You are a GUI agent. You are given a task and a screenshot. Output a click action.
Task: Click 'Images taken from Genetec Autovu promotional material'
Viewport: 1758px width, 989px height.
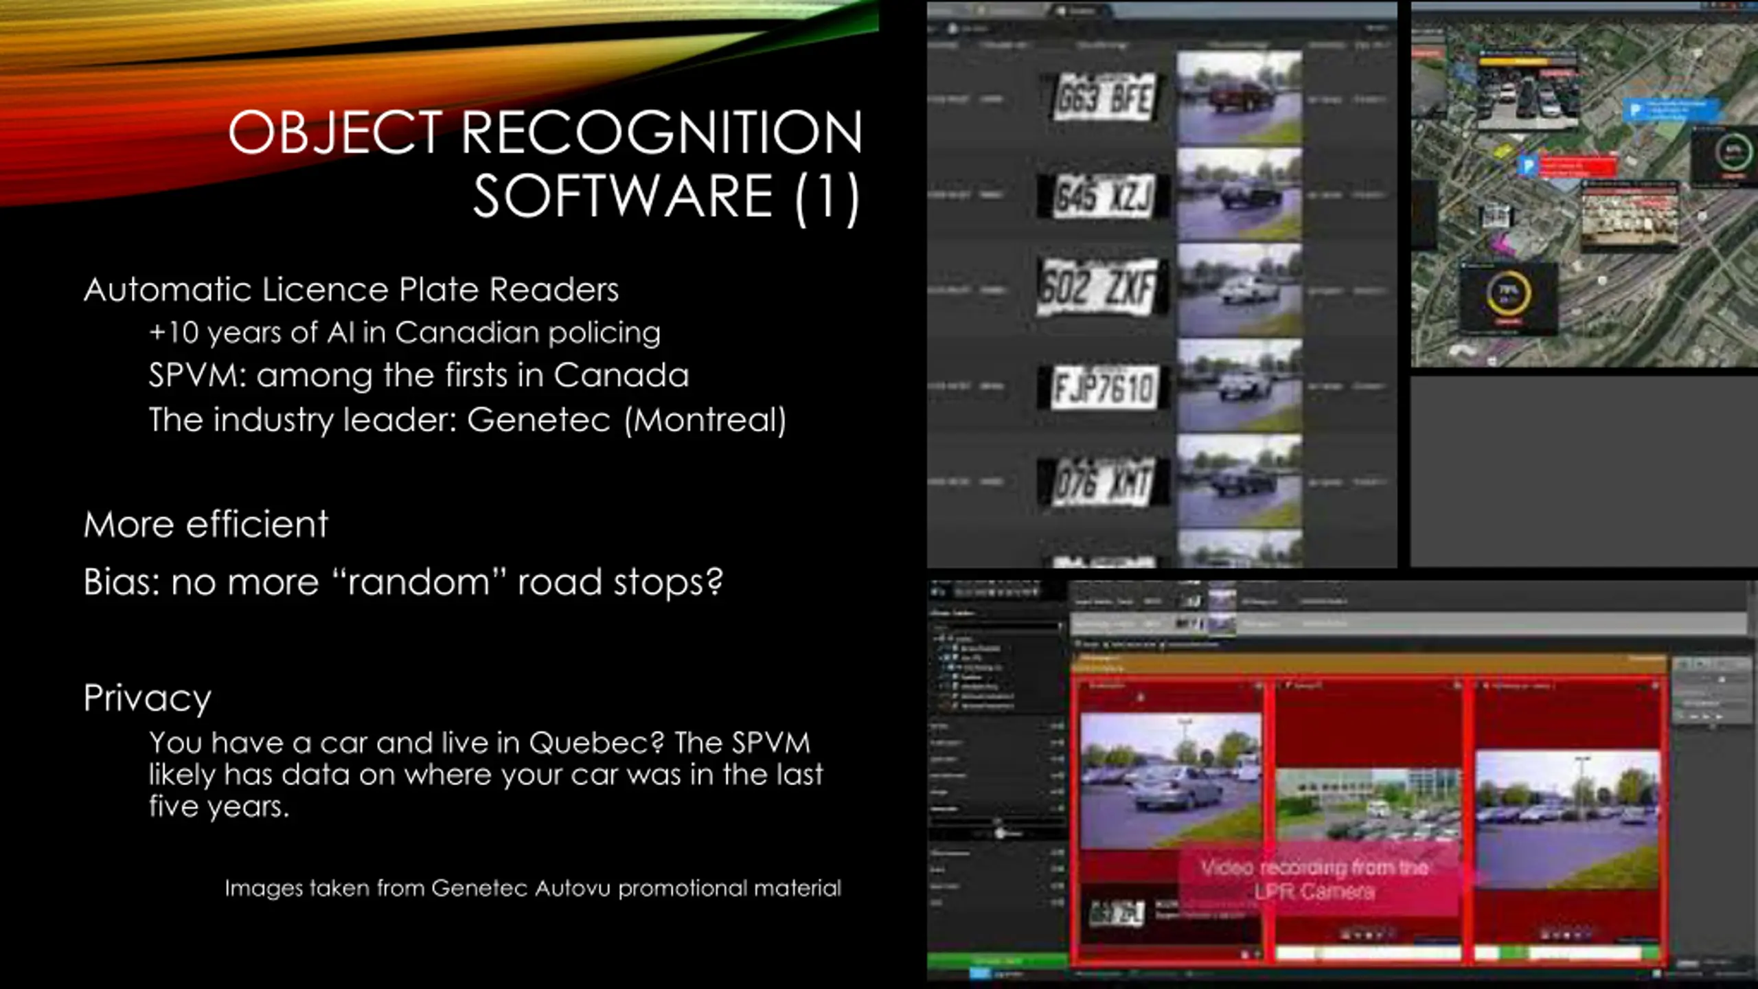pyautogui.click(x=533, y=888)
